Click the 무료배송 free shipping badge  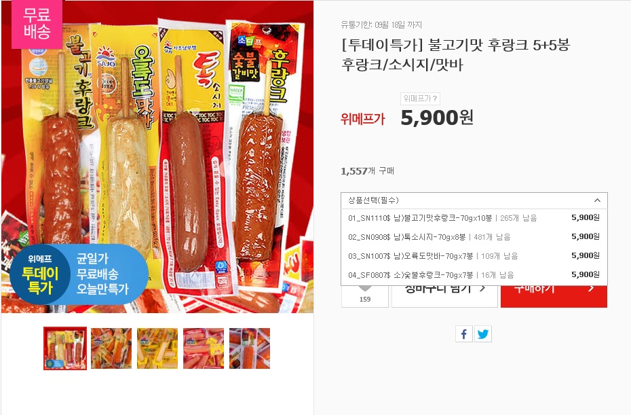(x=37, y=23)
